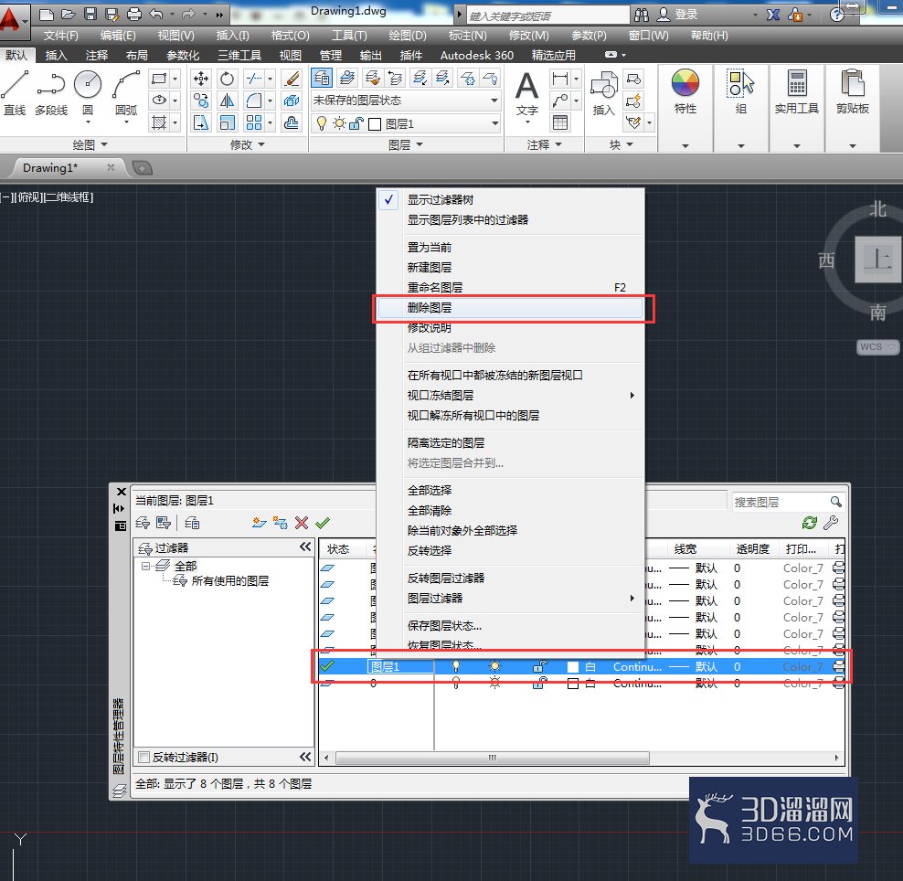Open layer manager Settings wrench icon

pyautogui.click(x=831, y=523)
